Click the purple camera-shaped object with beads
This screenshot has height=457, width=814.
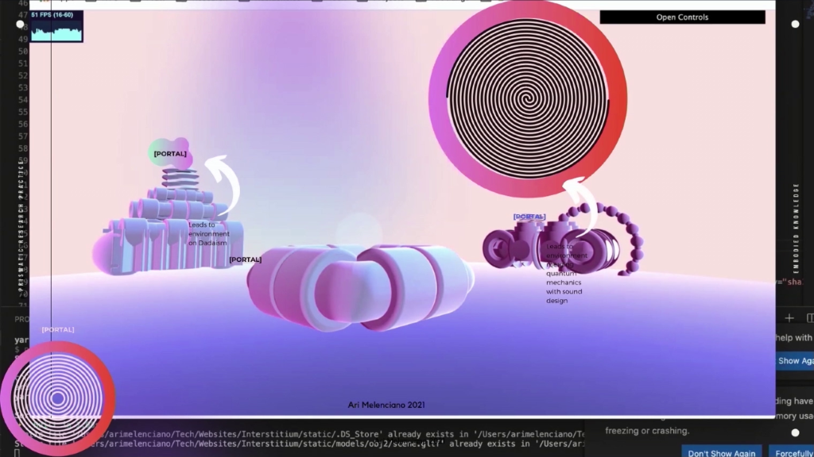[564, 240]
